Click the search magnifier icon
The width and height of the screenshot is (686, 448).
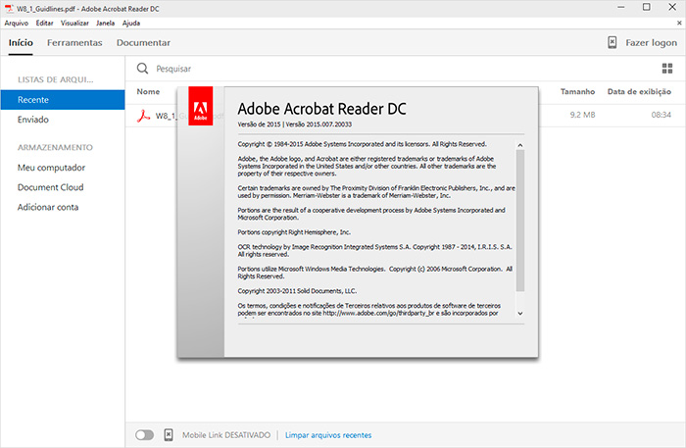point(142,69)
